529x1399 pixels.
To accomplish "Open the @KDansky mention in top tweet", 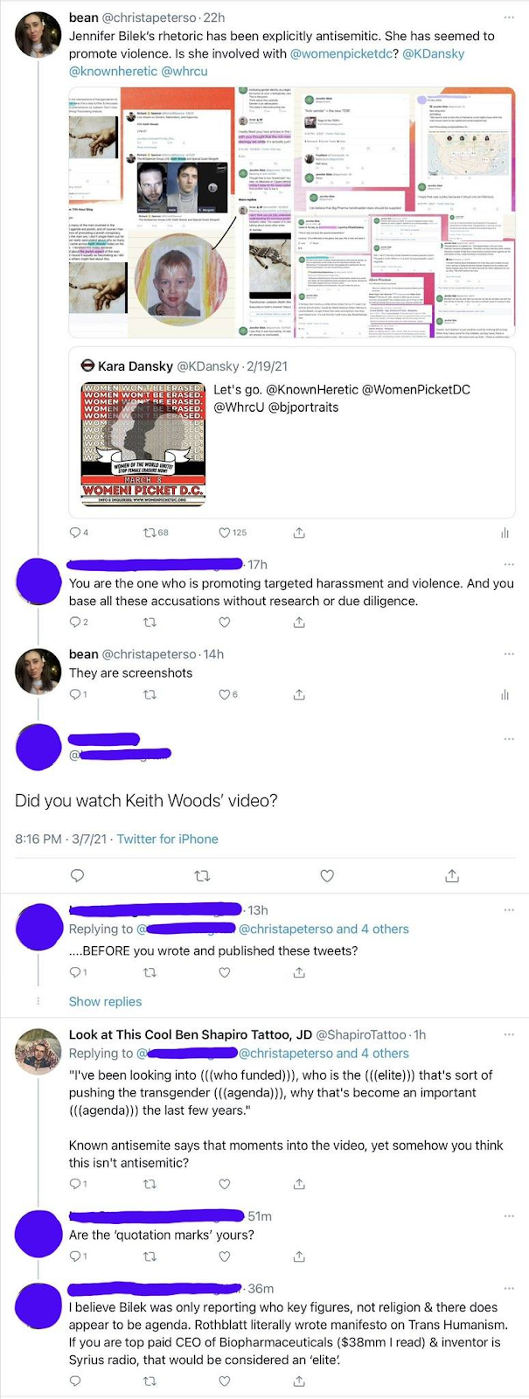I will pyautogui.click(x=433, y=53).
